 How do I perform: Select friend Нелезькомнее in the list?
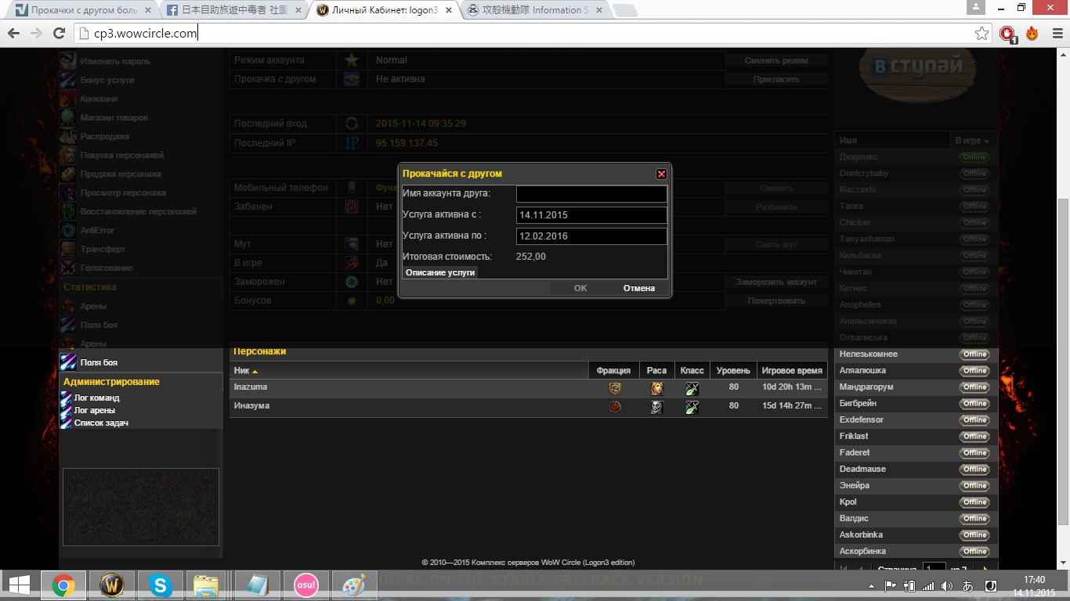(x=869, y=354)
